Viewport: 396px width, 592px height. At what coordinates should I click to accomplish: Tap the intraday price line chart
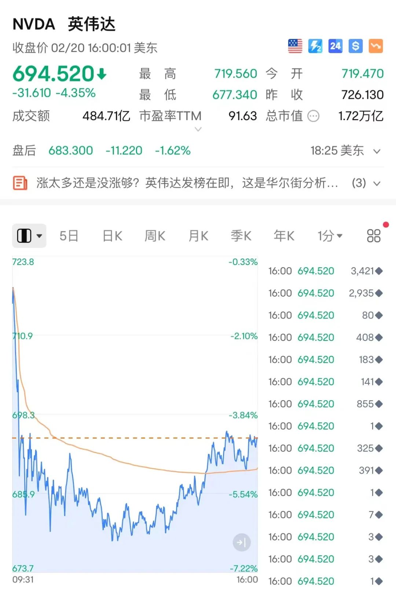click(x=135, y=414)
